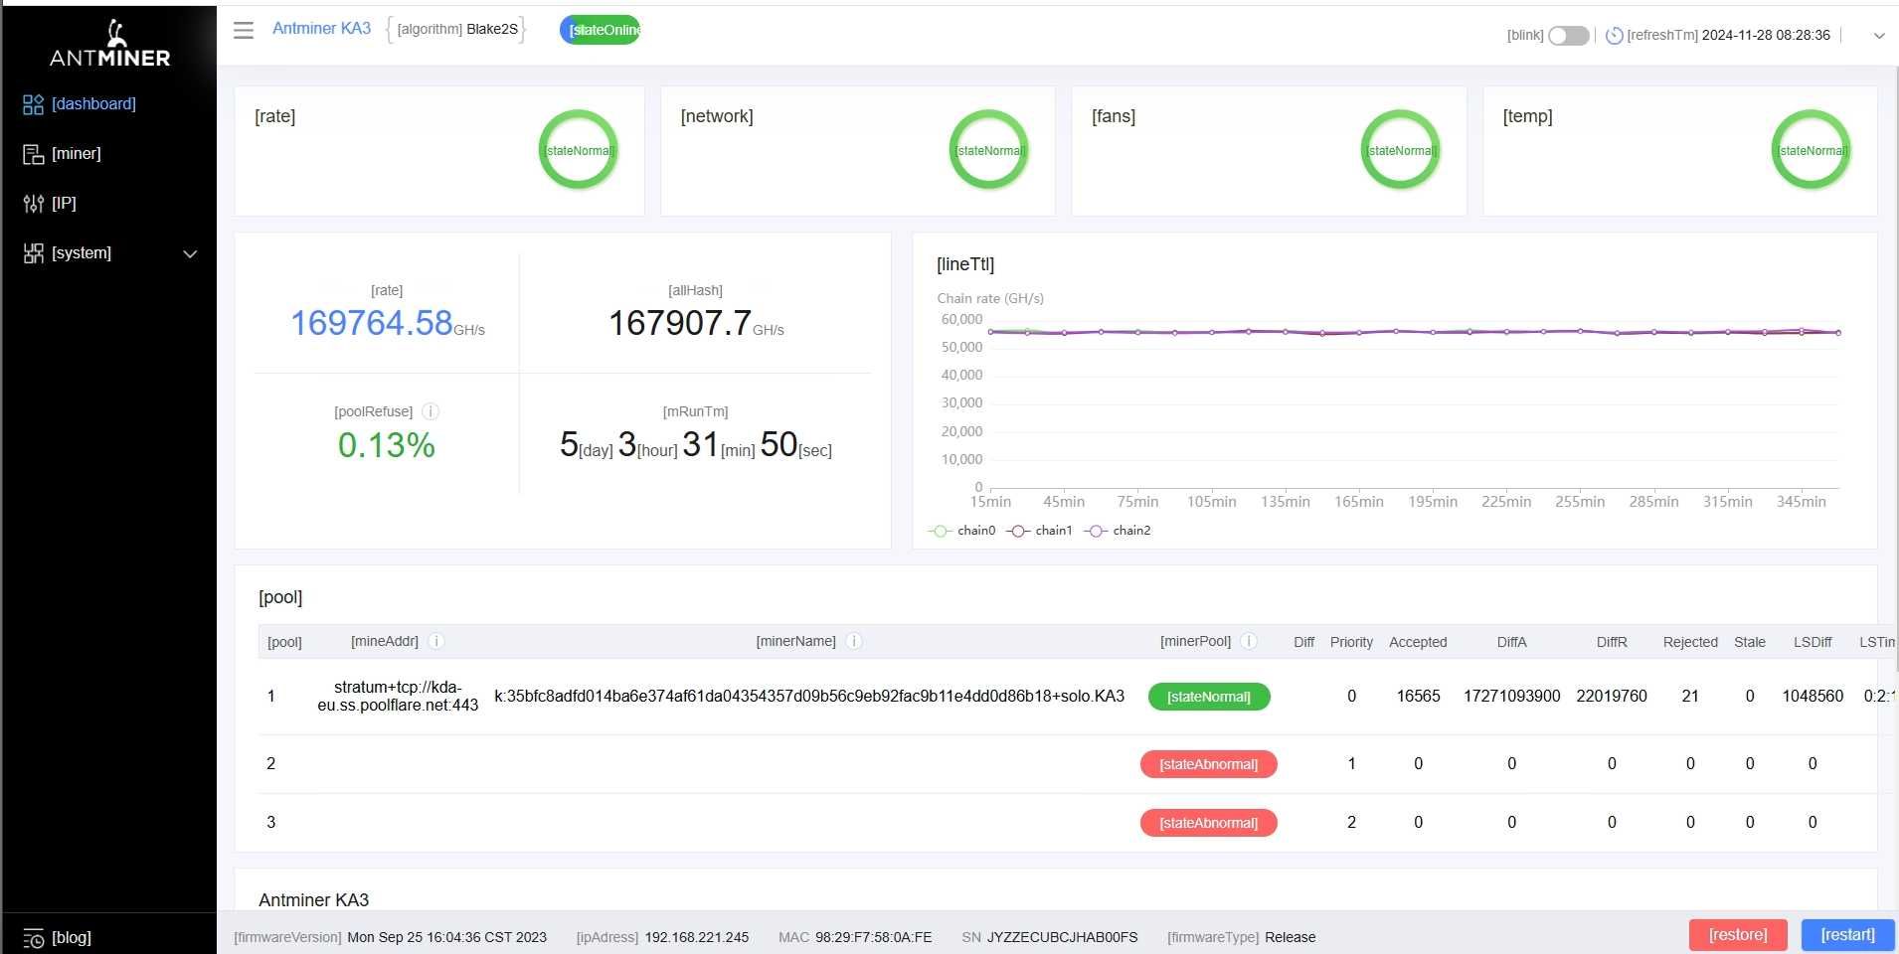Click the Accepted value 16565
Screen dimensions: 1899x954
click(x=1418, y=697)
